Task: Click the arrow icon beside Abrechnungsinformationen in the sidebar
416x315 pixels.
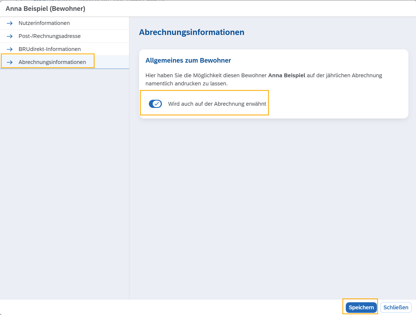Action: tap(9, 62)
